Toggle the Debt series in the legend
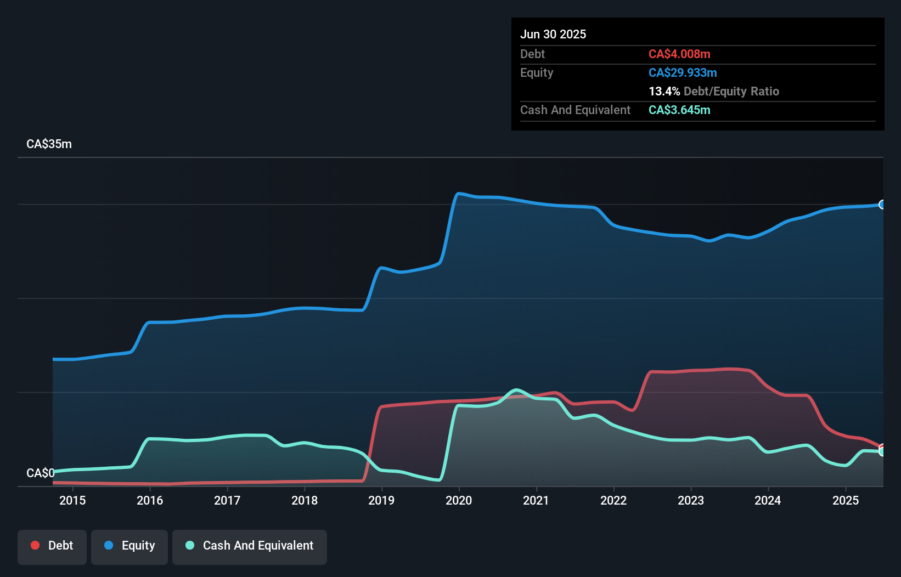The width and height of the screenshot is (901, 577). click(x=52, y=546)
